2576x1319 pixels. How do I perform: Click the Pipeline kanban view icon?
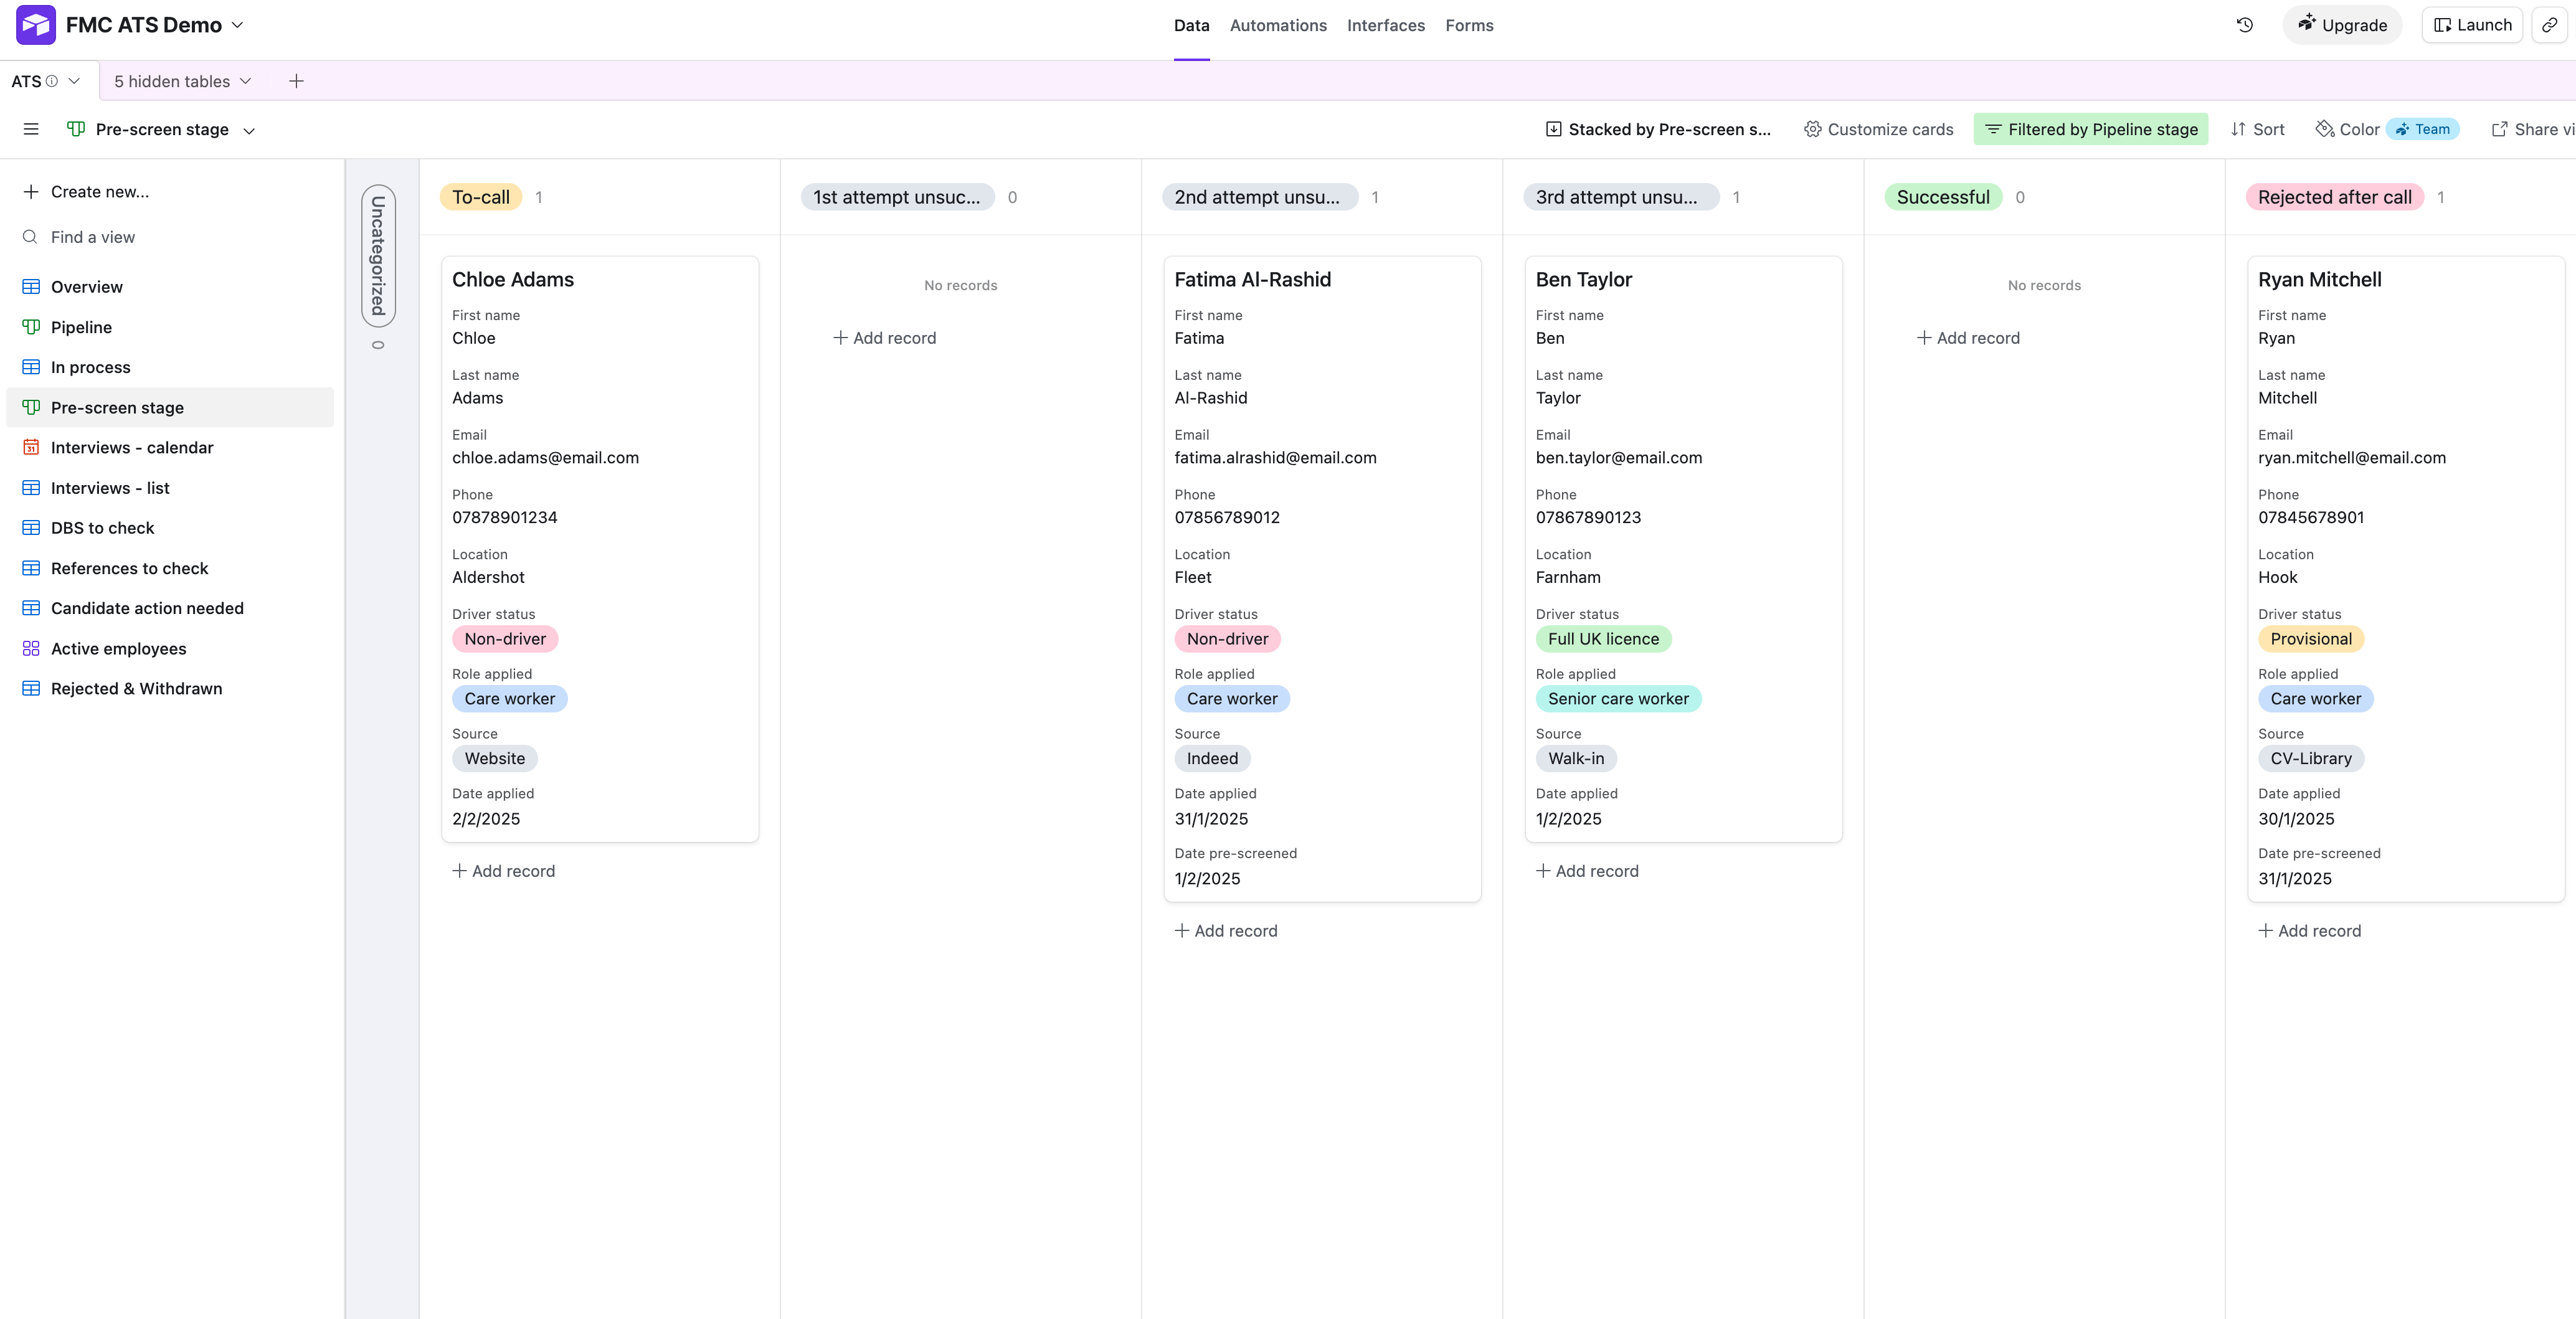tap(31, 327)
